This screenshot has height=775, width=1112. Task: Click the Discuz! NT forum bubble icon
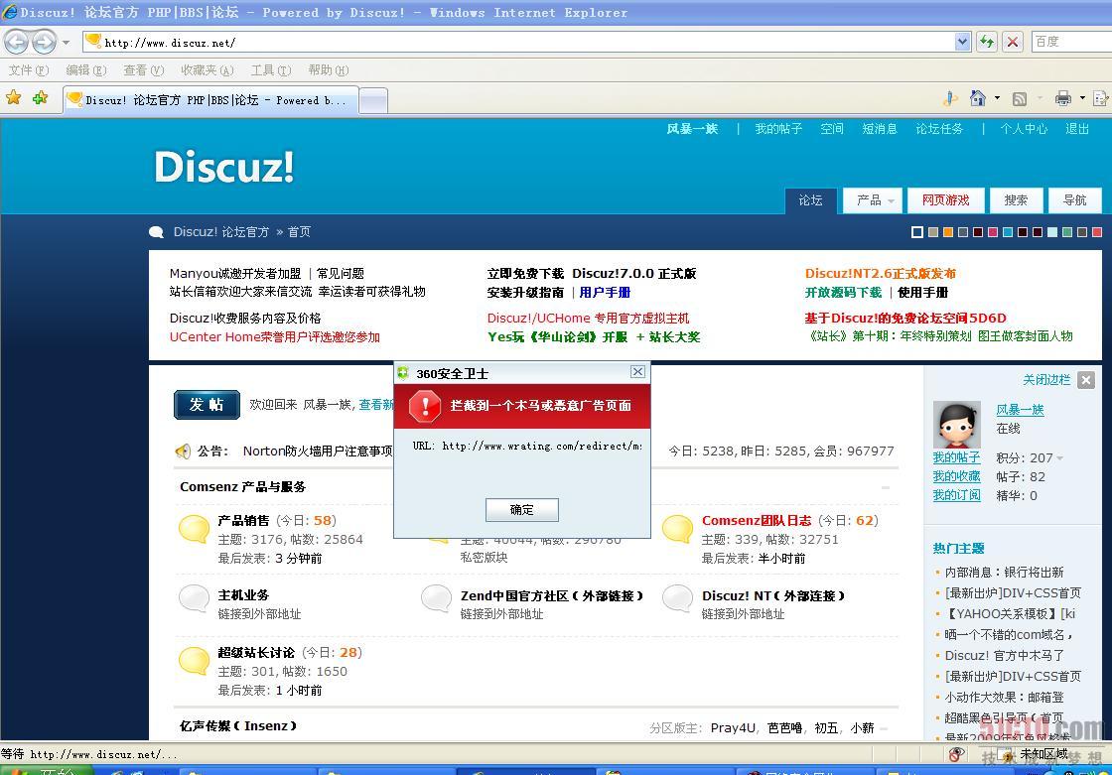tap(677, 598)
